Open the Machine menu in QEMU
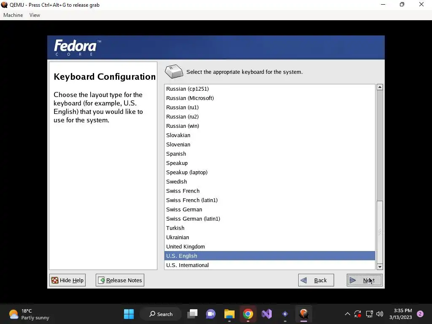This screenshot has width=432, height=324. click(x=13, y=15)
